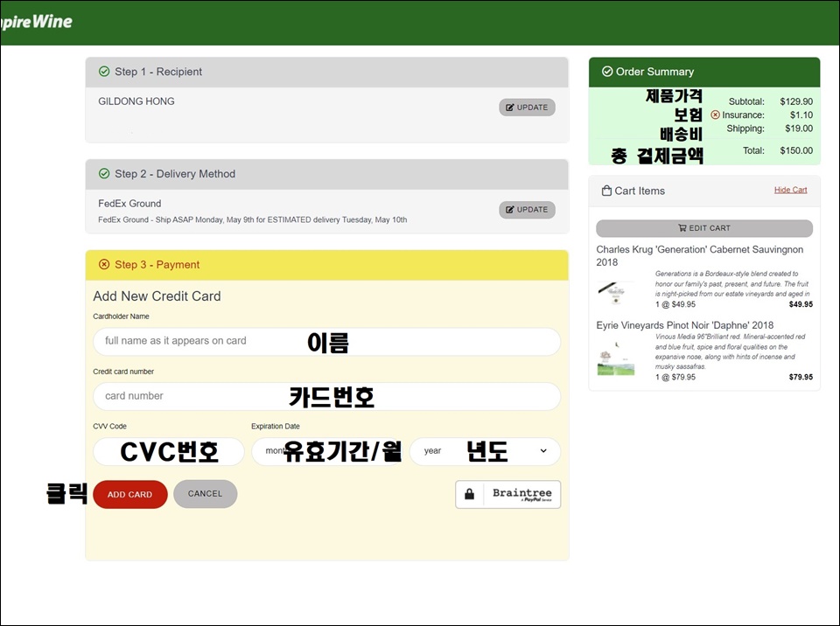Click the Hide Cart link

coord(790,190)
